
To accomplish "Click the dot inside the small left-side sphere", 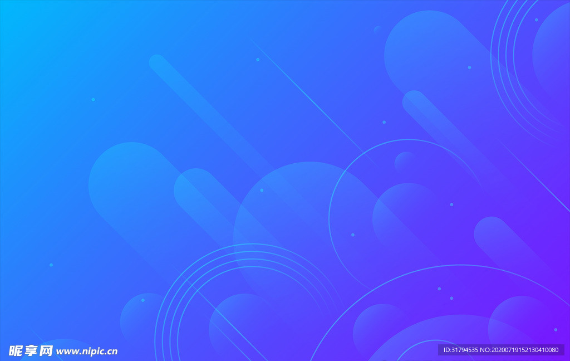I will click(x=143, y=300).
